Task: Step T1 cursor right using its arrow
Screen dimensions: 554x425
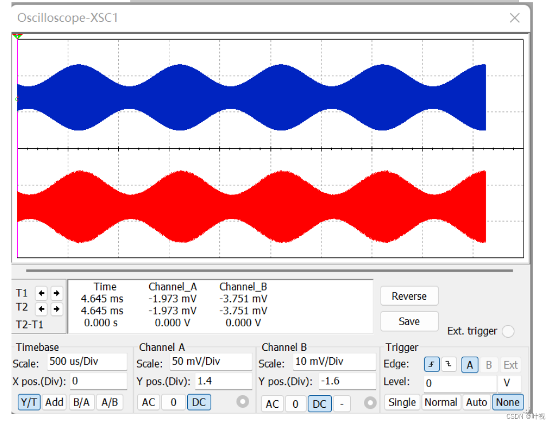Action: tap(56, 293)
